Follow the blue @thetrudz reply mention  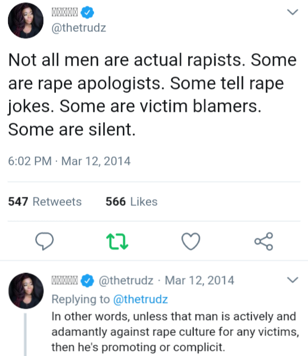coord(140,299)
